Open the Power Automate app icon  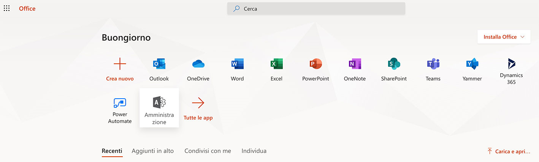point(120,102)
